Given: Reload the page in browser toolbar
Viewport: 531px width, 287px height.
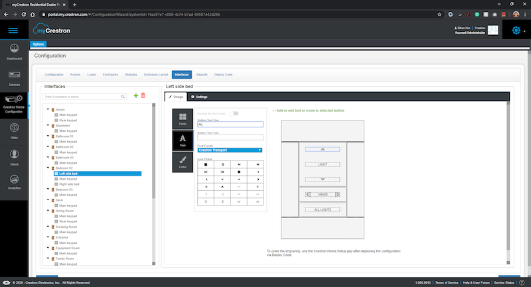Looking at the screenshot, I should (x=24, y=15).
